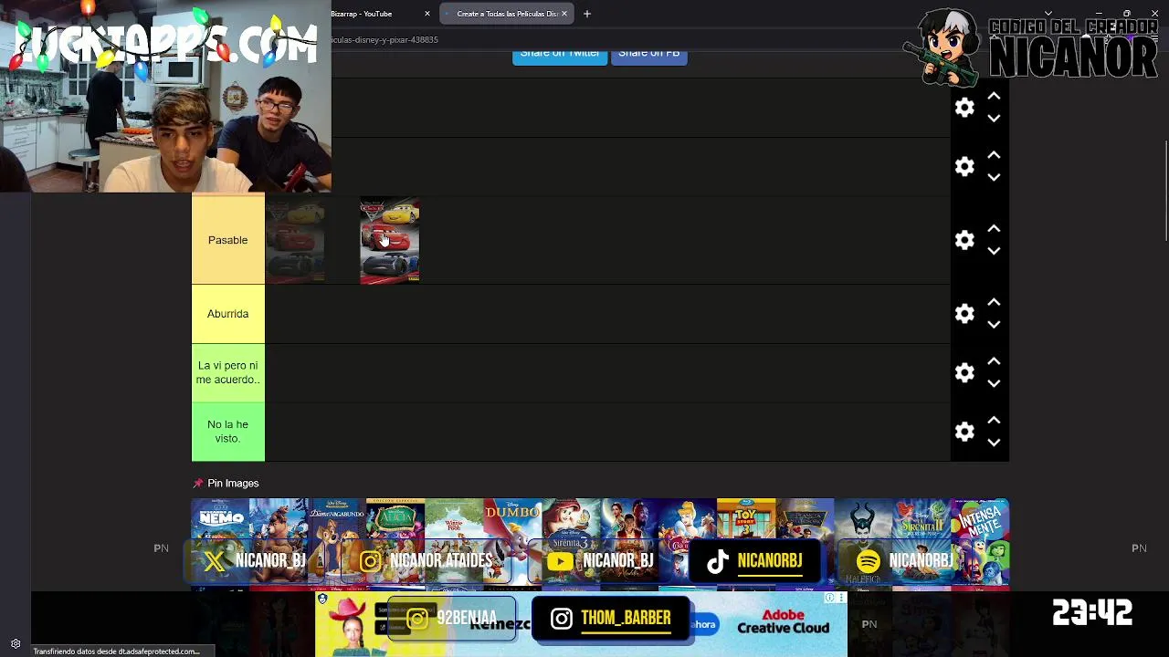
Task: Click the yellow Pasable tier label
Action: [227, 240]
